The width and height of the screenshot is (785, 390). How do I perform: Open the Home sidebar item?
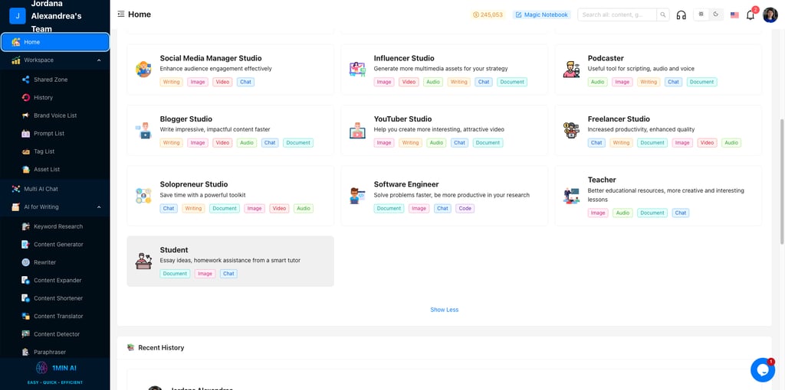(x=55, y=42)
